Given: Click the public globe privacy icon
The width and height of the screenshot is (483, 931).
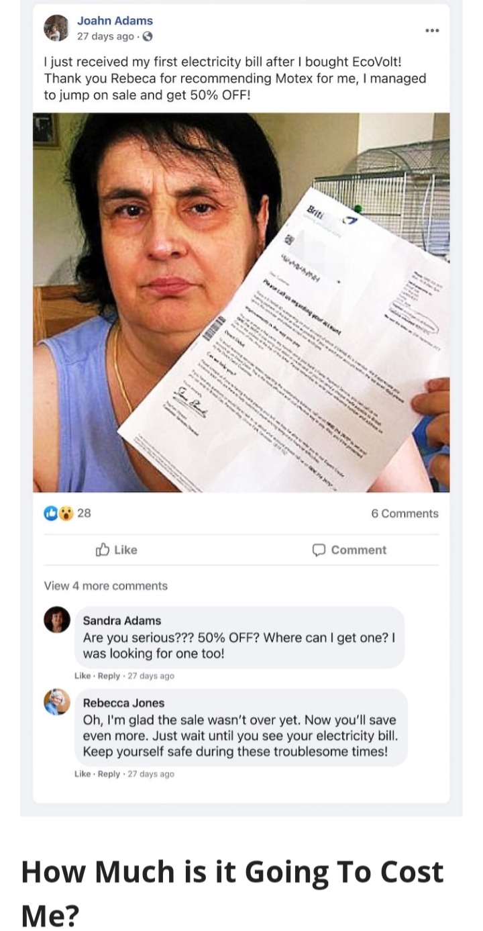Looking at the screenshot, I should 148,36.
